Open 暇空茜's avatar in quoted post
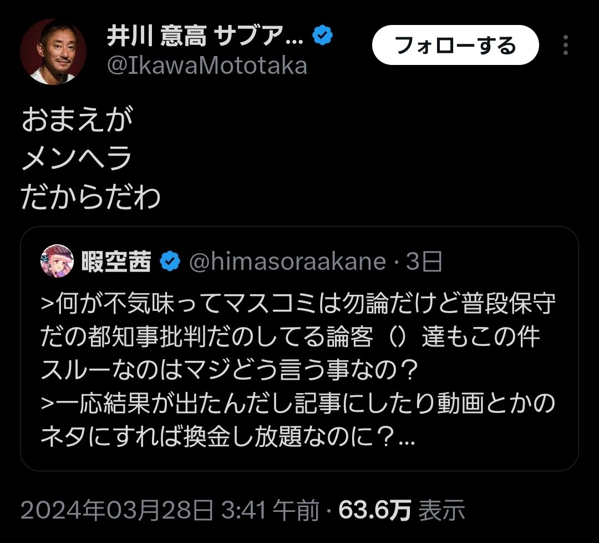The width and height of the screenshot is (599, 543). click(x=57, y=261)
